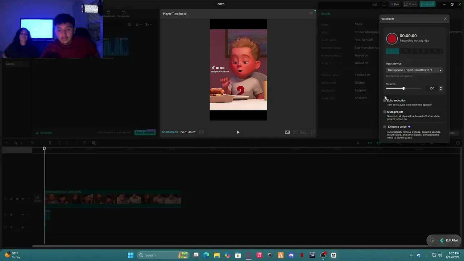Mute the middle audio track

(x=23, y=215)
